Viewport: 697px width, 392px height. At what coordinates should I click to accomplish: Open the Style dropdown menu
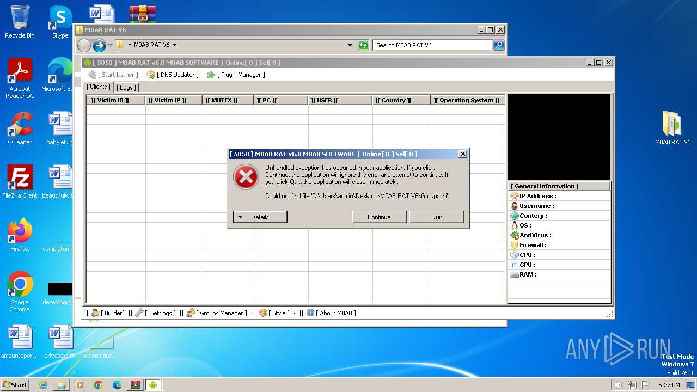pyautogui.click(x=277, y=313)
